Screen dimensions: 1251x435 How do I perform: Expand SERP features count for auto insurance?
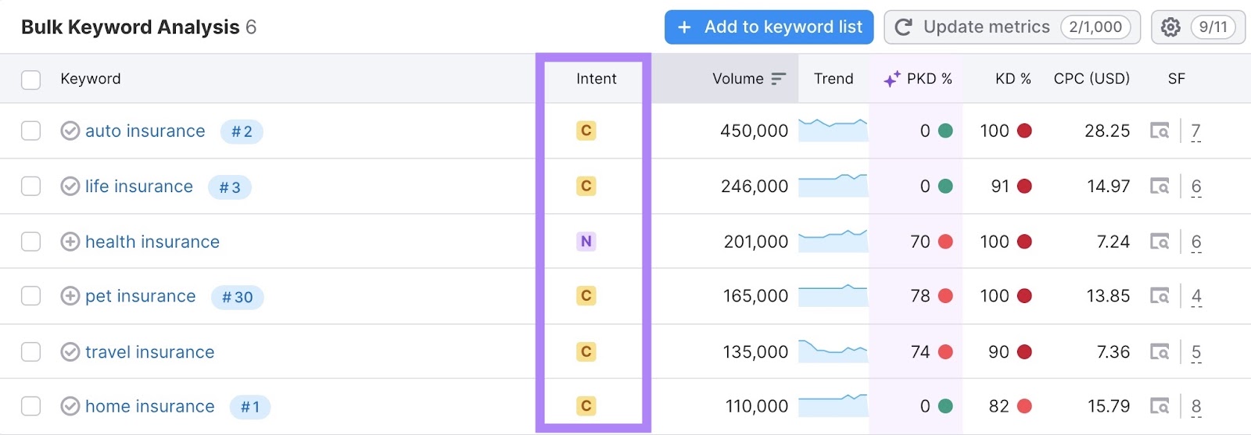(1195, 131)
